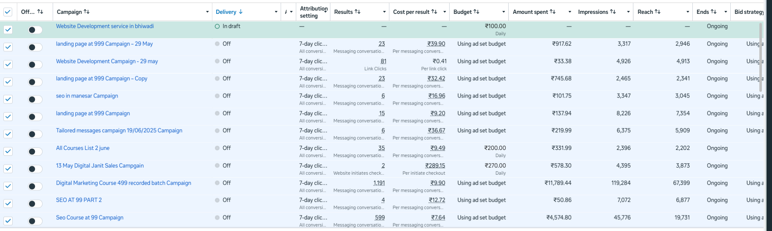
Task: Open seo in manesar Campaign link
Action: (x=87, y=96)
